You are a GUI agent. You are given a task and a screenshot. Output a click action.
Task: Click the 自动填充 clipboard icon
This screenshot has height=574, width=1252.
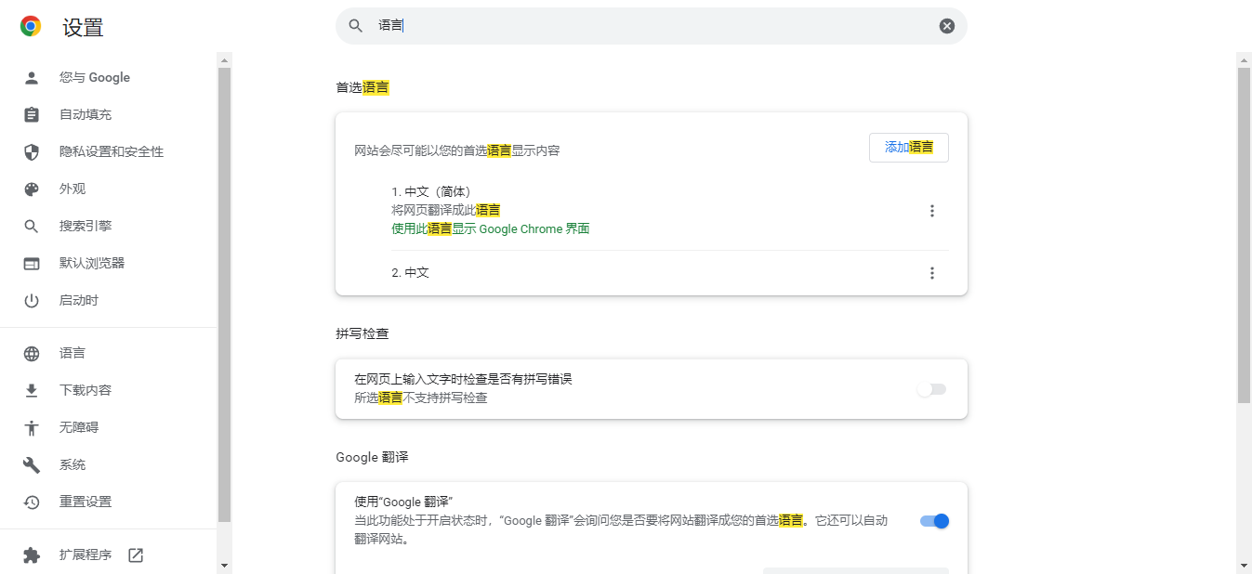pos(32,115)
